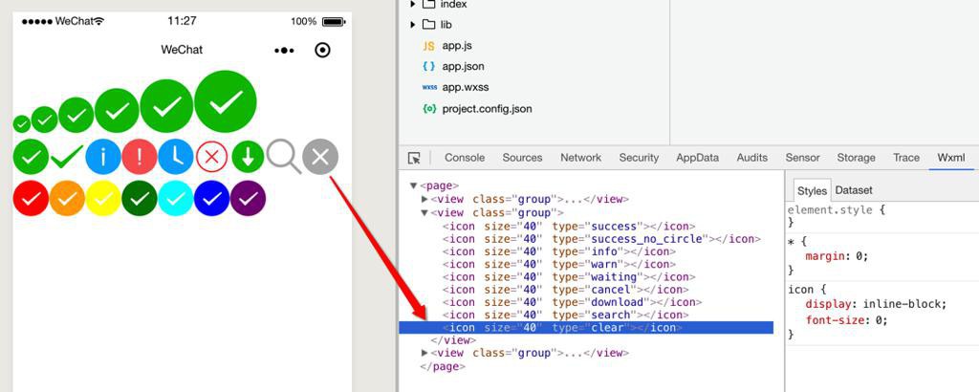This screenshot has width=979, height=392.
Task: Switch to the Wxml tab
Action: 951,158
